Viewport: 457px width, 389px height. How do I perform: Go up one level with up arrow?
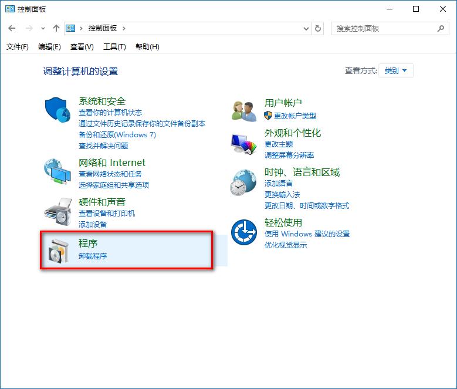(56, 28)
